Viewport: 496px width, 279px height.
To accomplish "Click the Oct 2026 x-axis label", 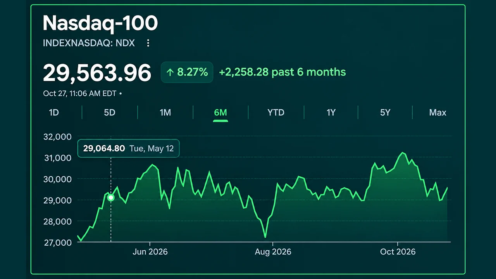I will coord(398,252).
